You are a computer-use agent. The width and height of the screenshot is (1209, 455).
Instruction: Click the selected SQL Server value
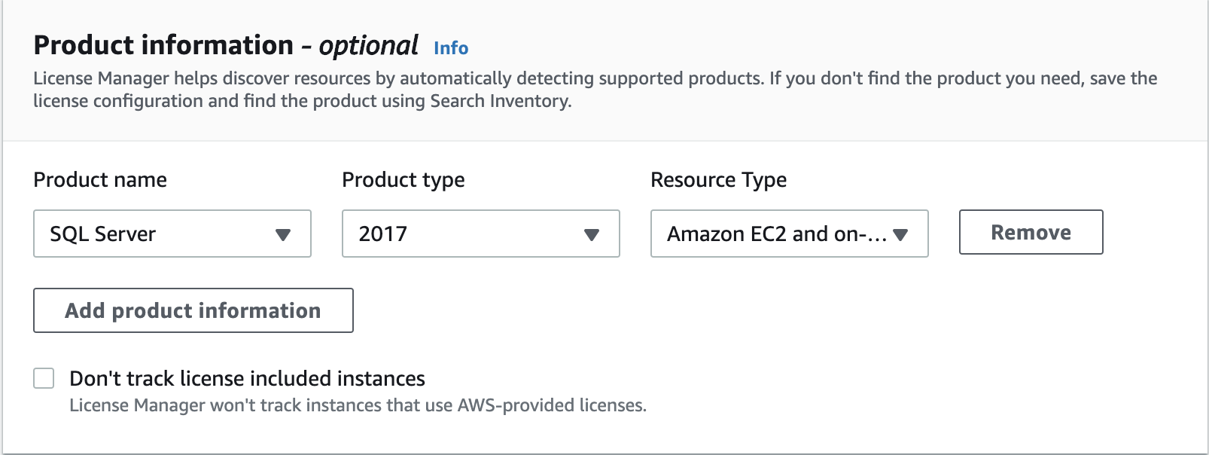coord(103,234)
